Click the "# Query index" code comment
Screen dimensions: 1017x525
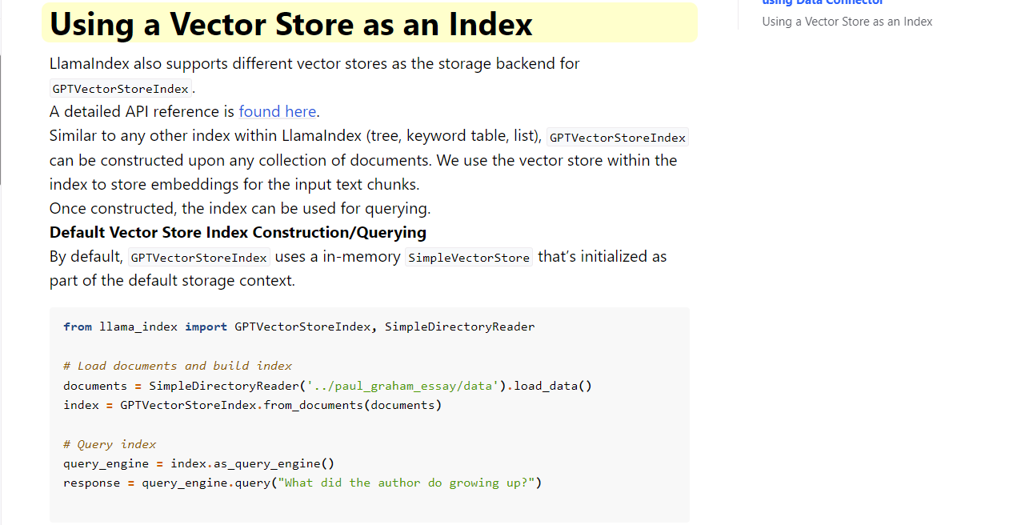[x=110, y=444]
